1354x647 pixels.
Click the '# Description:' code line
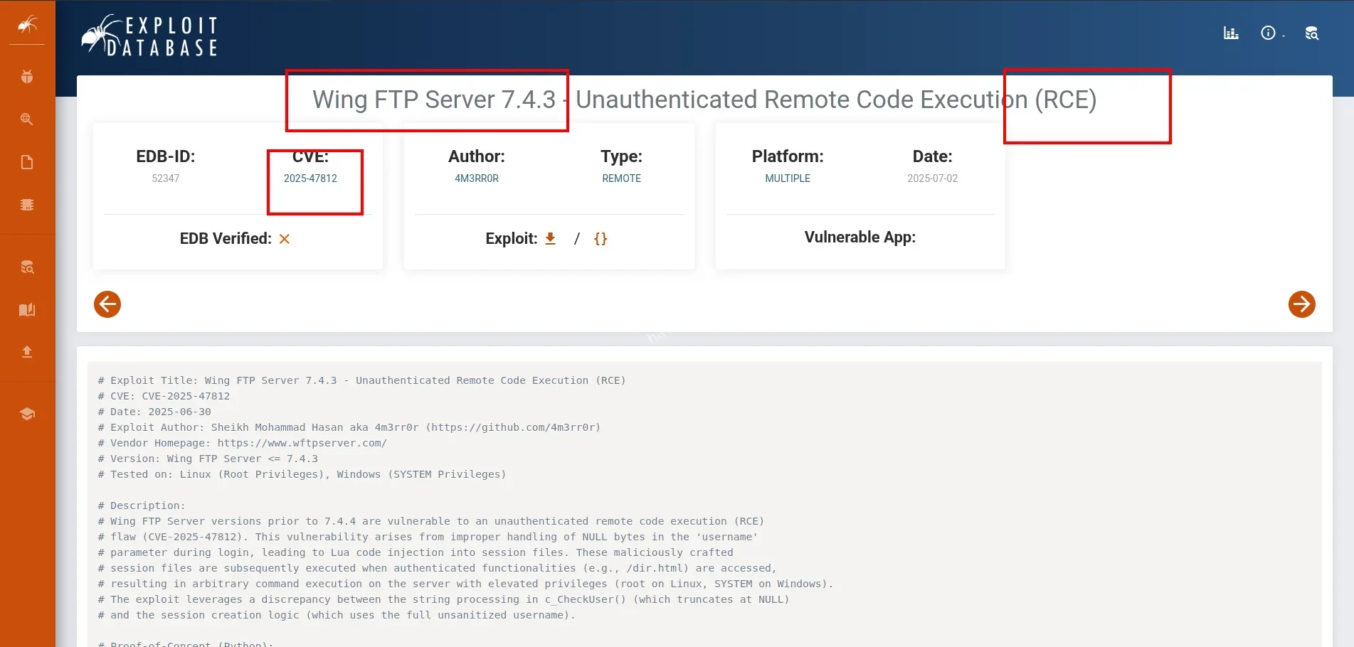[142, 506]
